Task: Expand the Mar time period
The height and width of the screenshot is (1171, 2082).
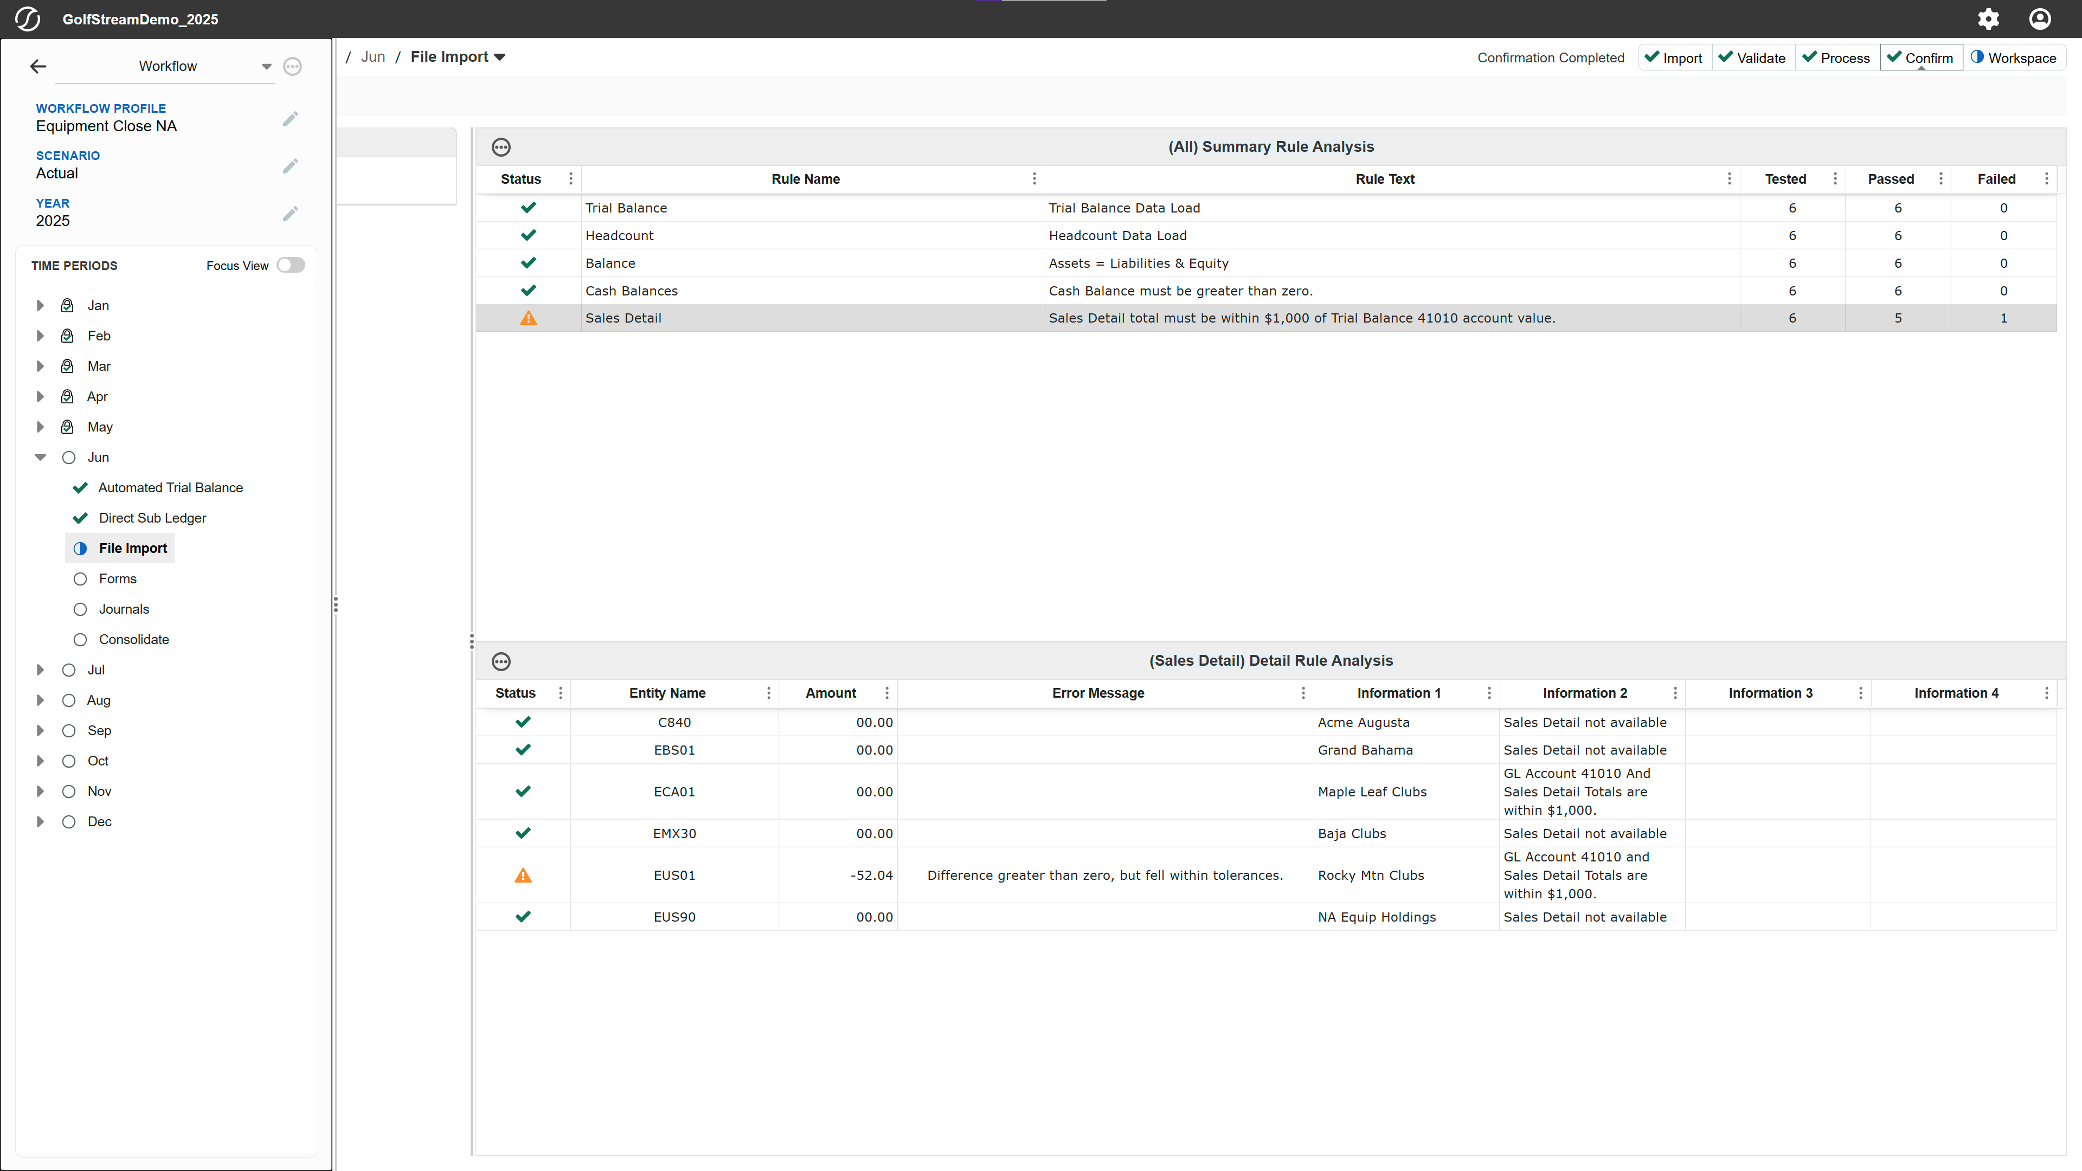Action: [x=40, y=366]
